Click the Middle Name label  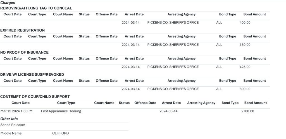point(11,133)
